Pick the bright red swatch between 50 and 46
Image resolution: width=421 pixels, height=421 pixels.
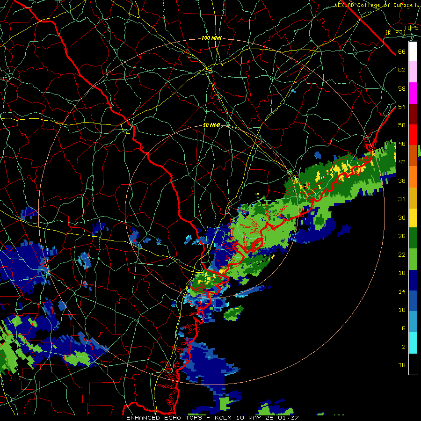coord(413,135)
